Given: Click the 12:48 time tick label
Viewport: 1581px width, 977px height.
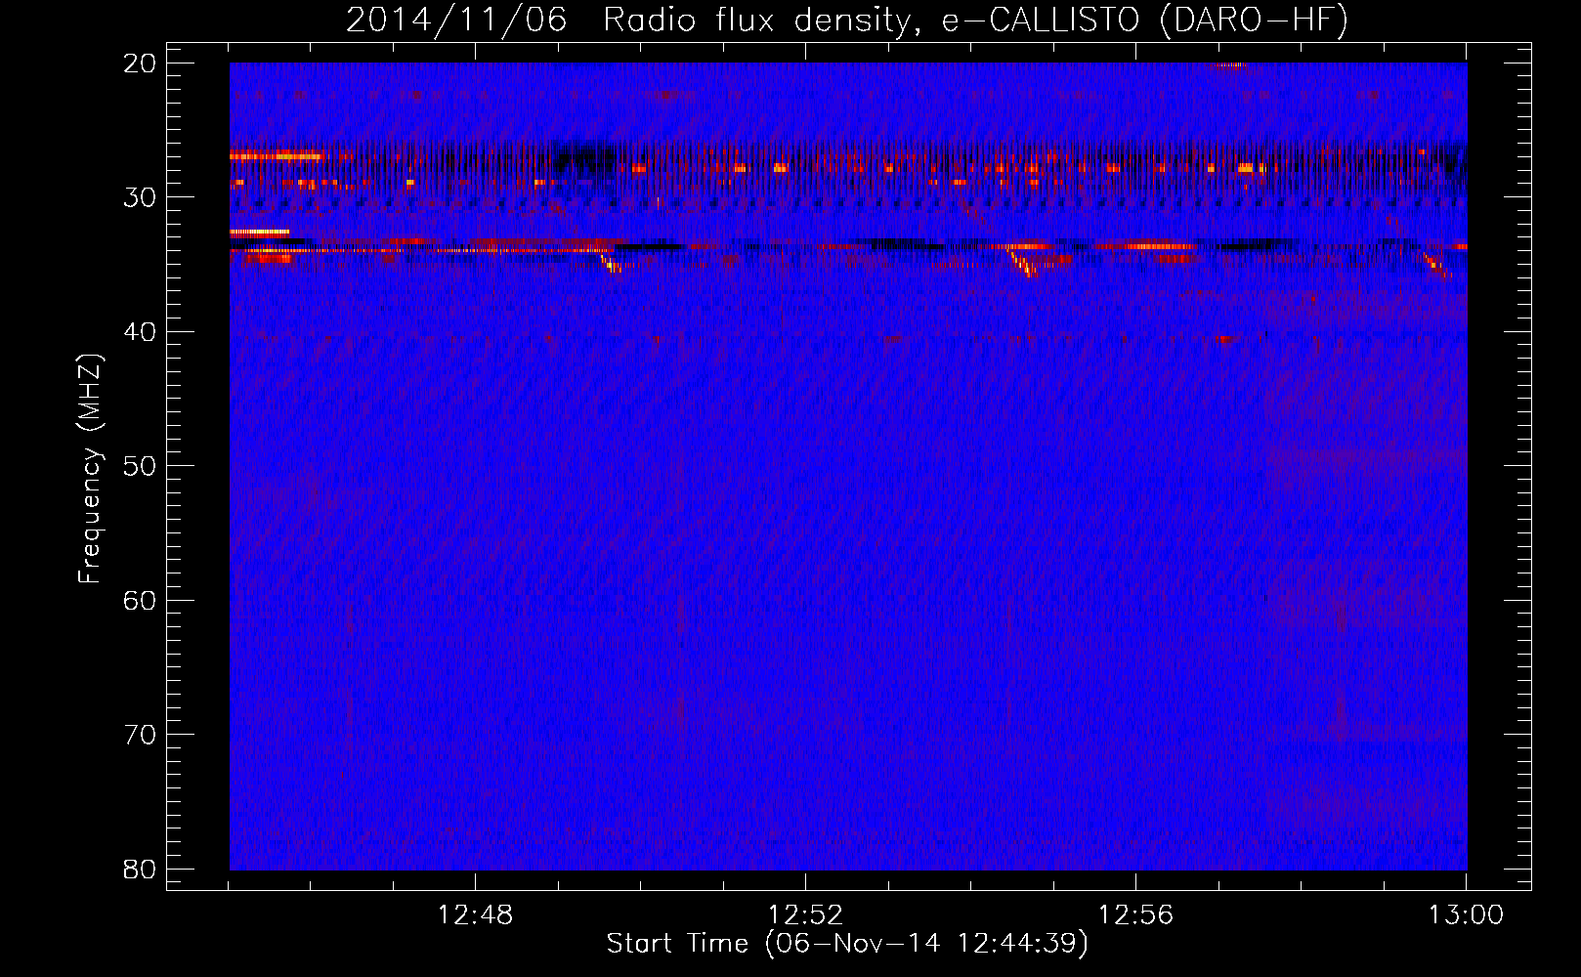Looking at the screenshot, I should [475, 915].
